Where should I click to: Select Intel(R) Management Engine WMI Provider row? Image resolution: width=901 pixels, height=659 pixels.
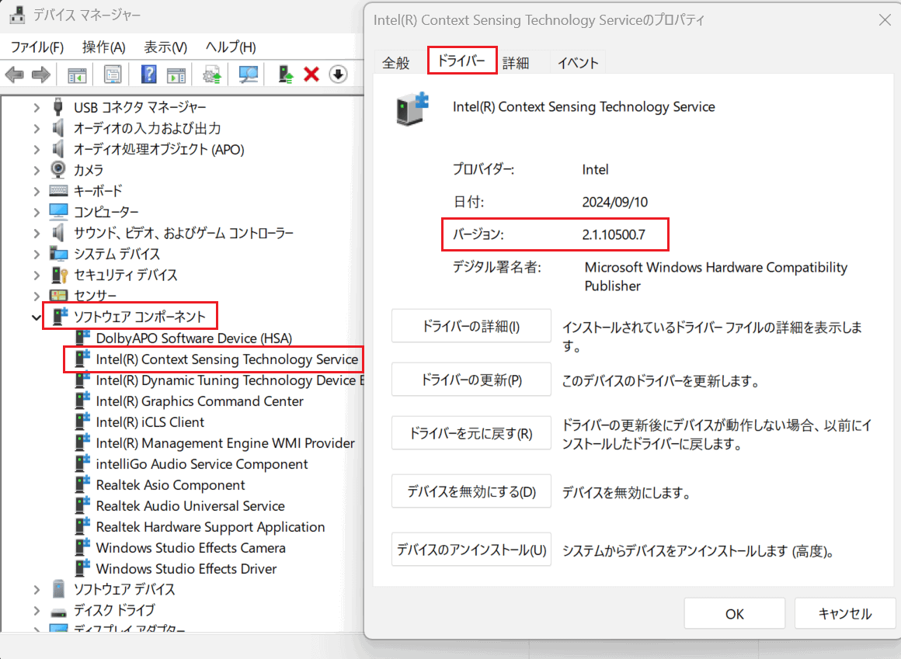[215, 443]
